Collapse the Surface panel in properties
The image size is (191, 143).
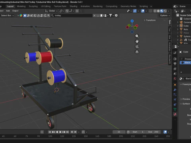tap(185, 104)
